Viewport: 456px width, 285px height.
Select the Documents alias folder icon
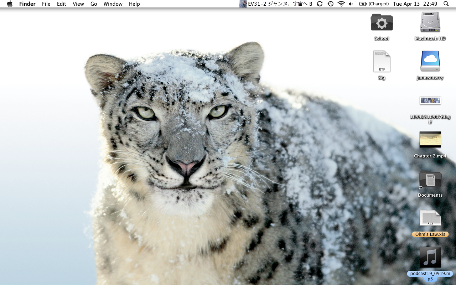(430, 179)
